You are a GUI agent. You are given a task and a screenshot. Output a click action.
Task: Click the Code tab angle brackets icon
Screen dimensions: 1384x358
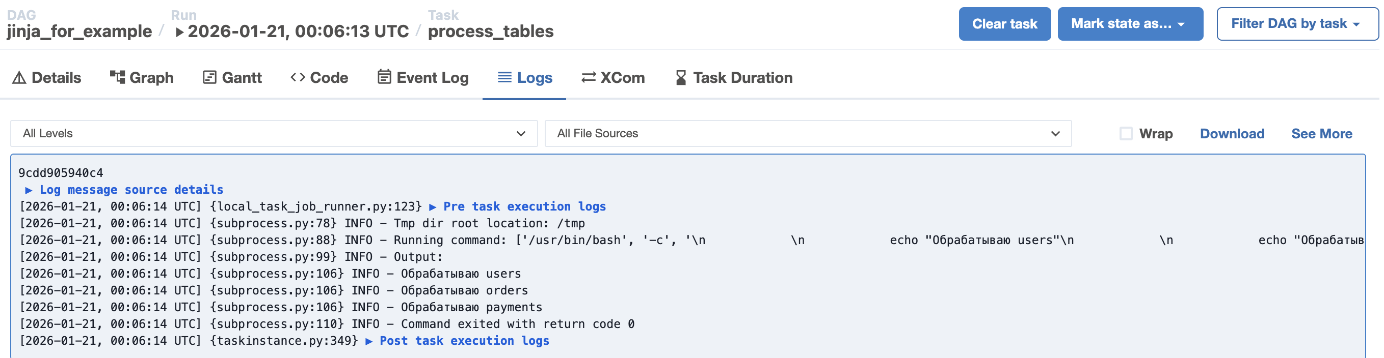[298, 78]
